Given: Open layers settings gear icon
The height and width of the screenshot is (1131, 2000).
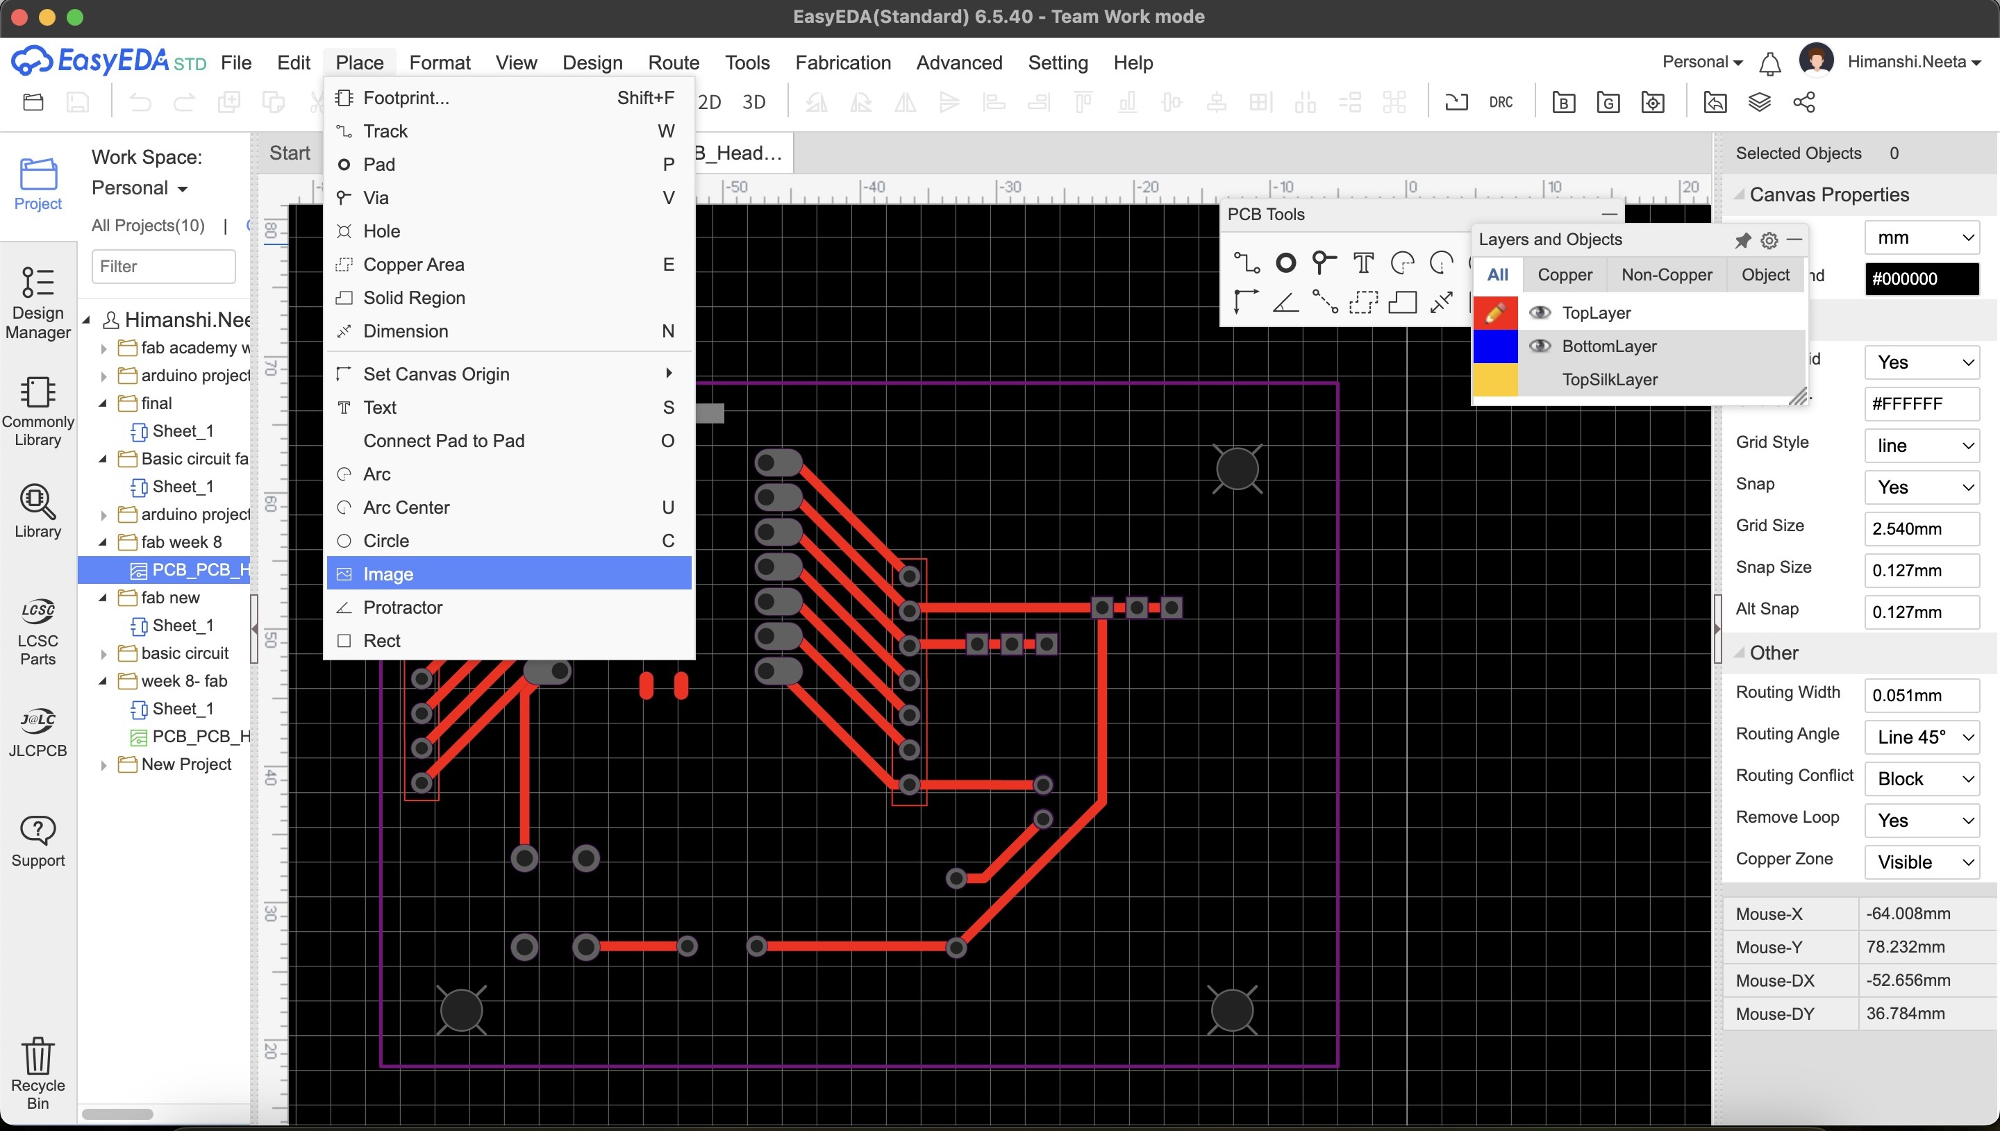Looking at the screenshot, I should [x=1769, y=240].
